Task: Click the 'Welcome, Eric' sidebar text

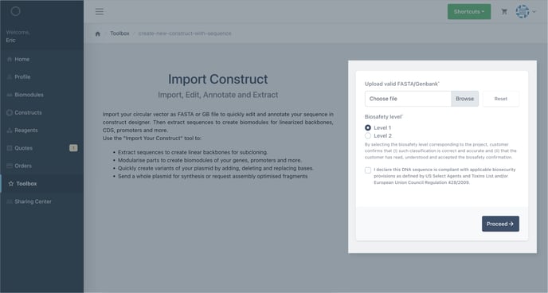Action: (x=18, y=37)
